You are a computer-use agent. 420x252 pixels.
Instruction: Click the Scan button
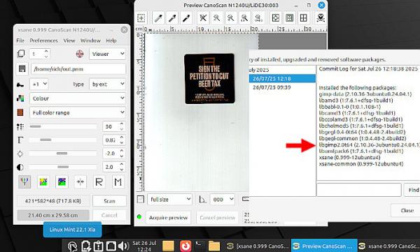click(109, 201)
